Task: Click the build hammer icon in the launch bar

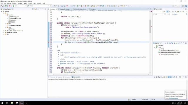Action: (x=2, y=6)
